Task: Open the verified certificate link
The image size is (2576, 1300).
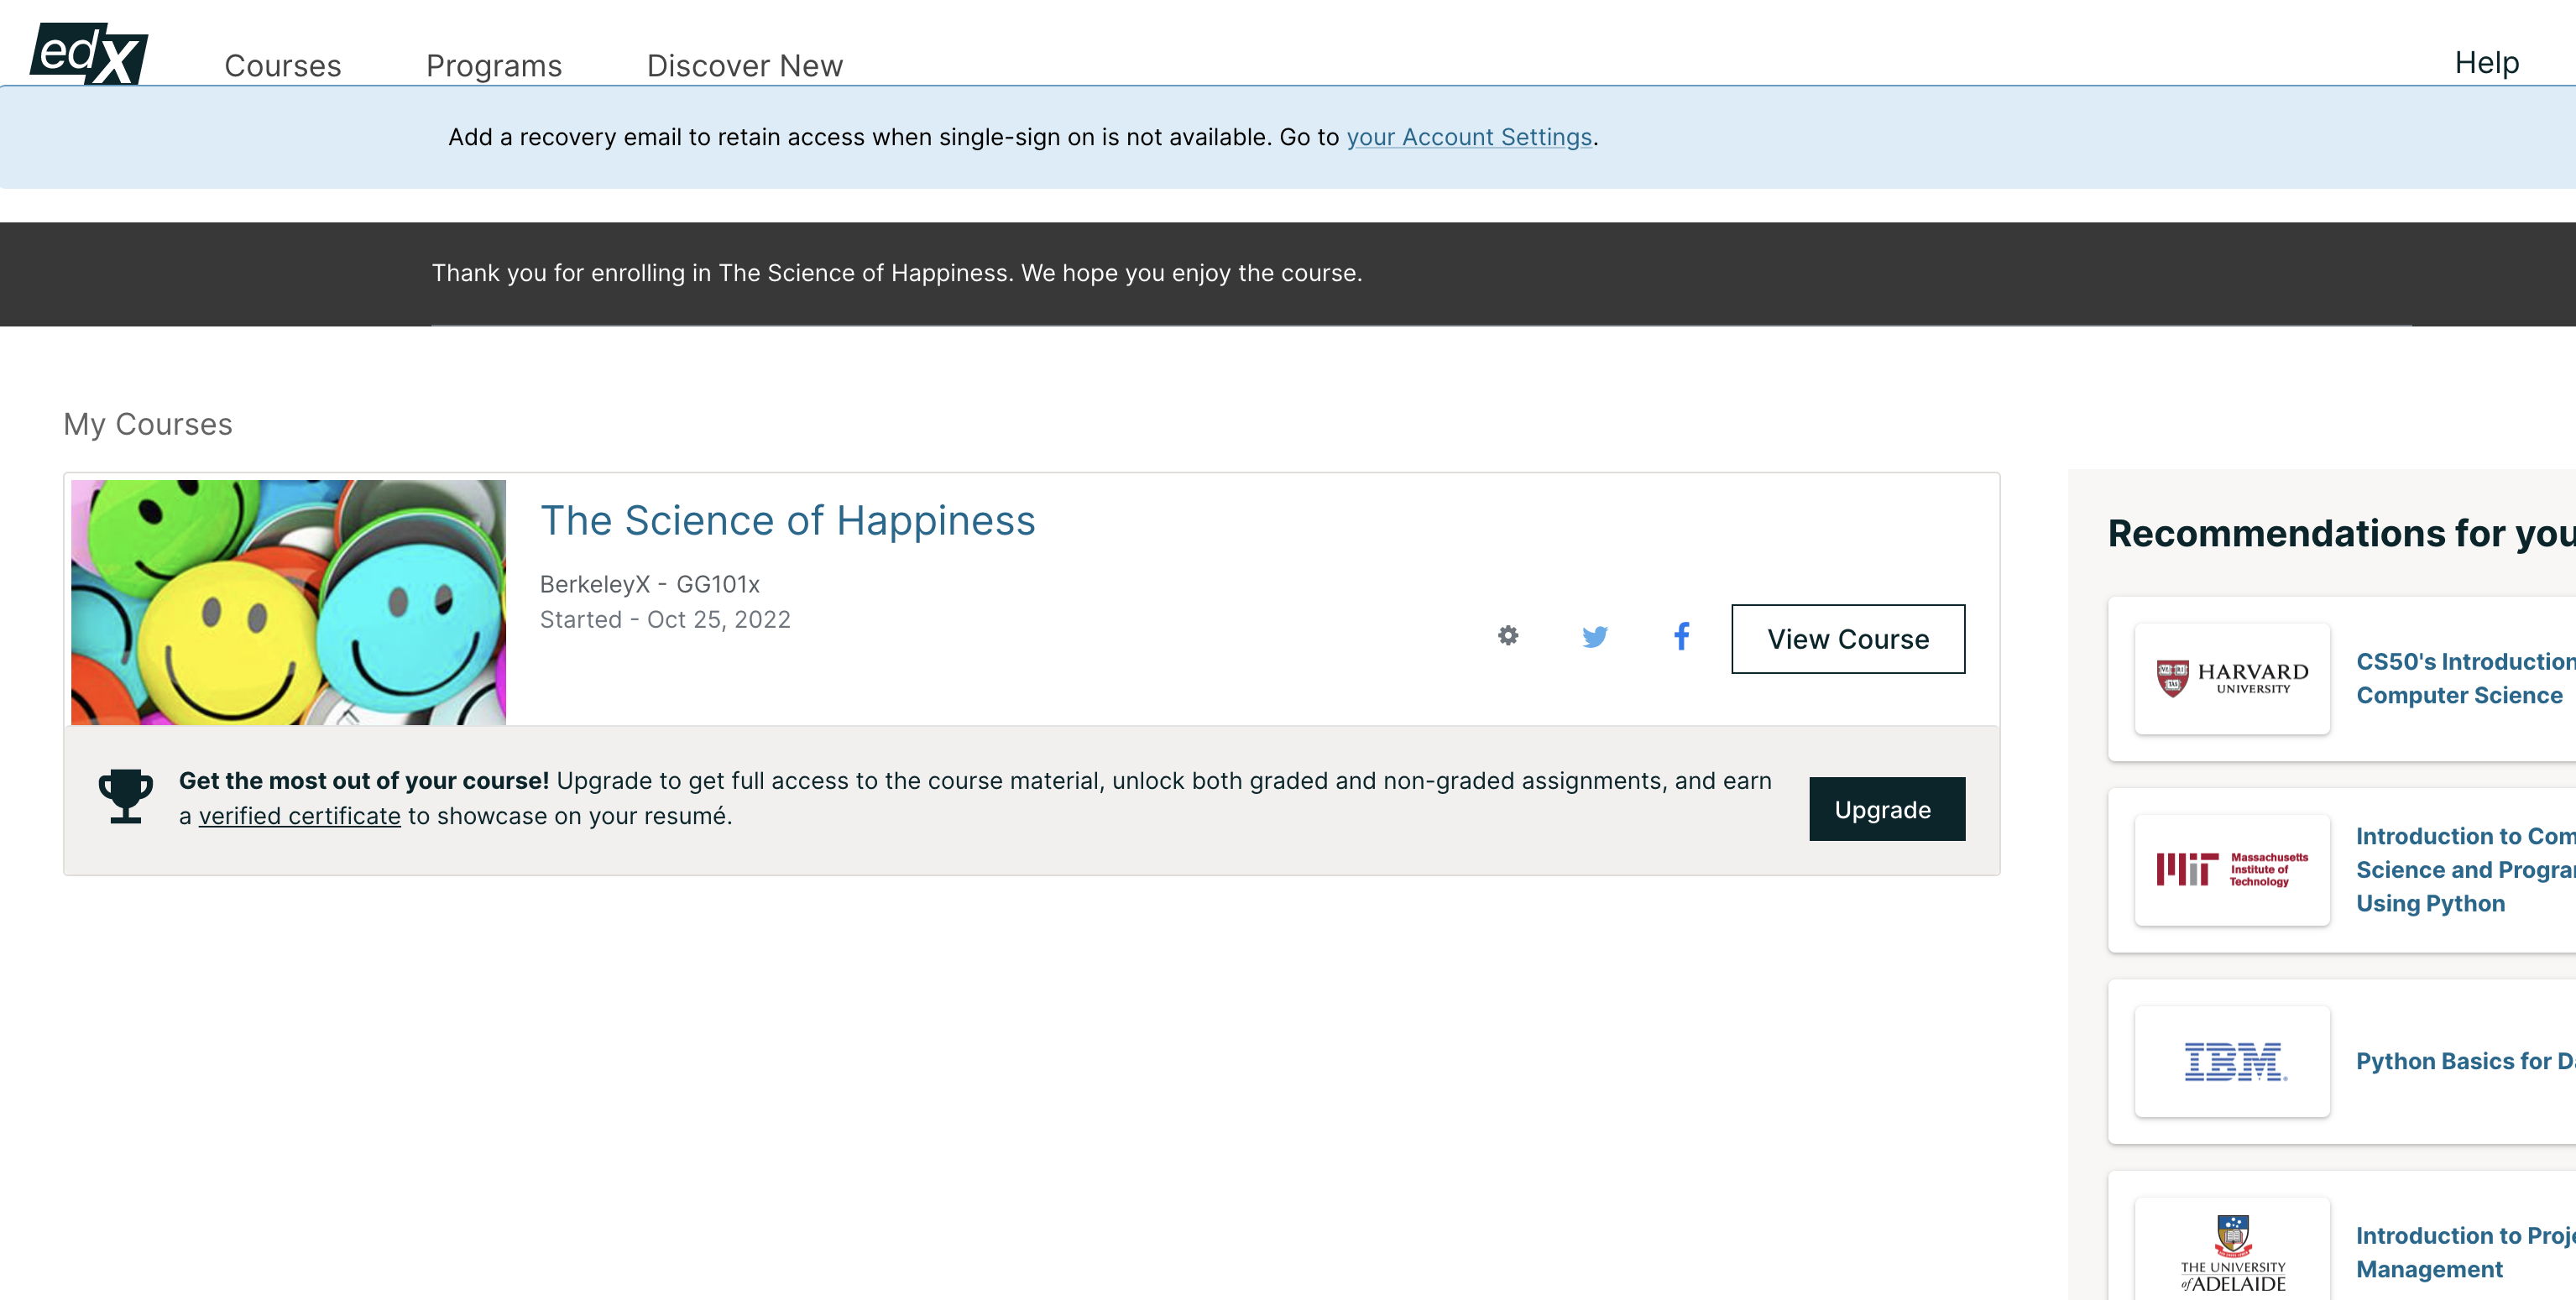Action: 299,816
